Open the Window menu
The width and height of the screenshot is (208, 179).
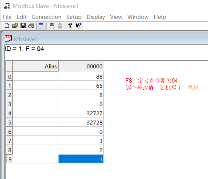(138, 17)
